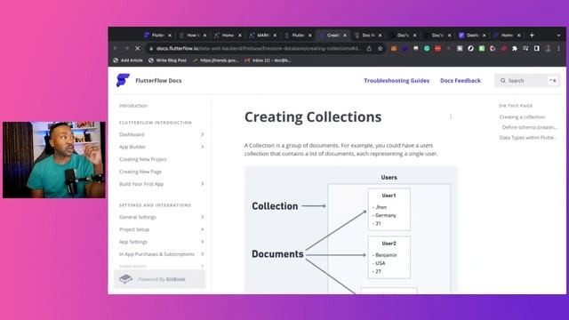Close the 'How t' browser tab
Viewport: 569px width, 320px height.
pos(204,36)
